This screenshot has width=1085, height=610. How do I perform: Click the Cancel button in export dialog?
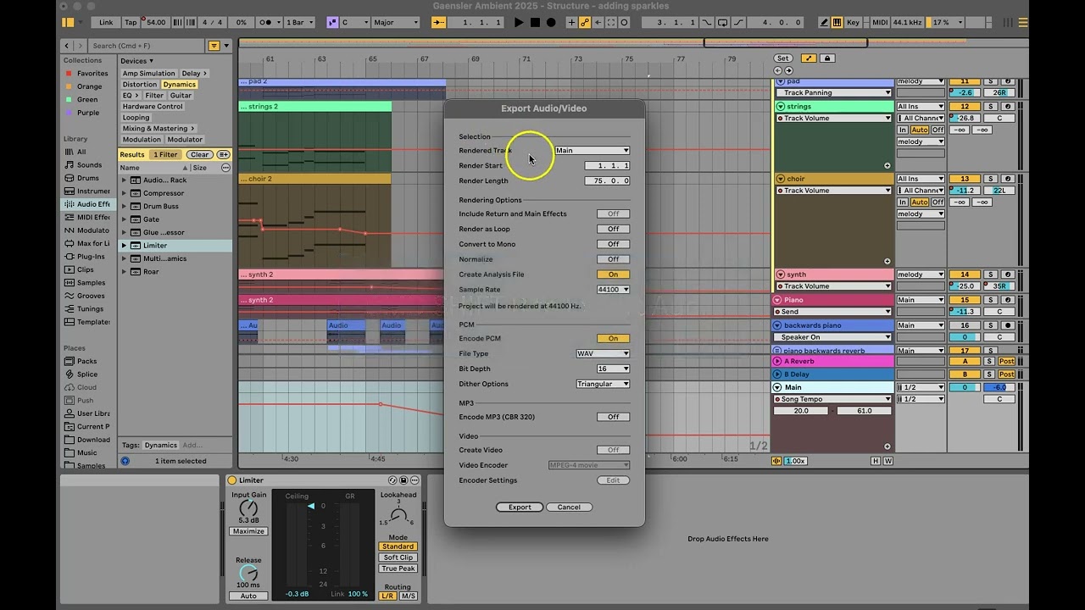[569, 507]
